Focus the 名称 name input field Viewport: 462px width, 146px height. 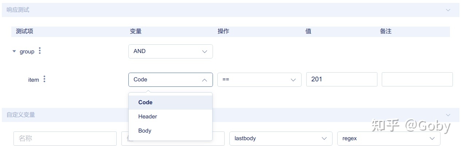(x=65, y=138)
